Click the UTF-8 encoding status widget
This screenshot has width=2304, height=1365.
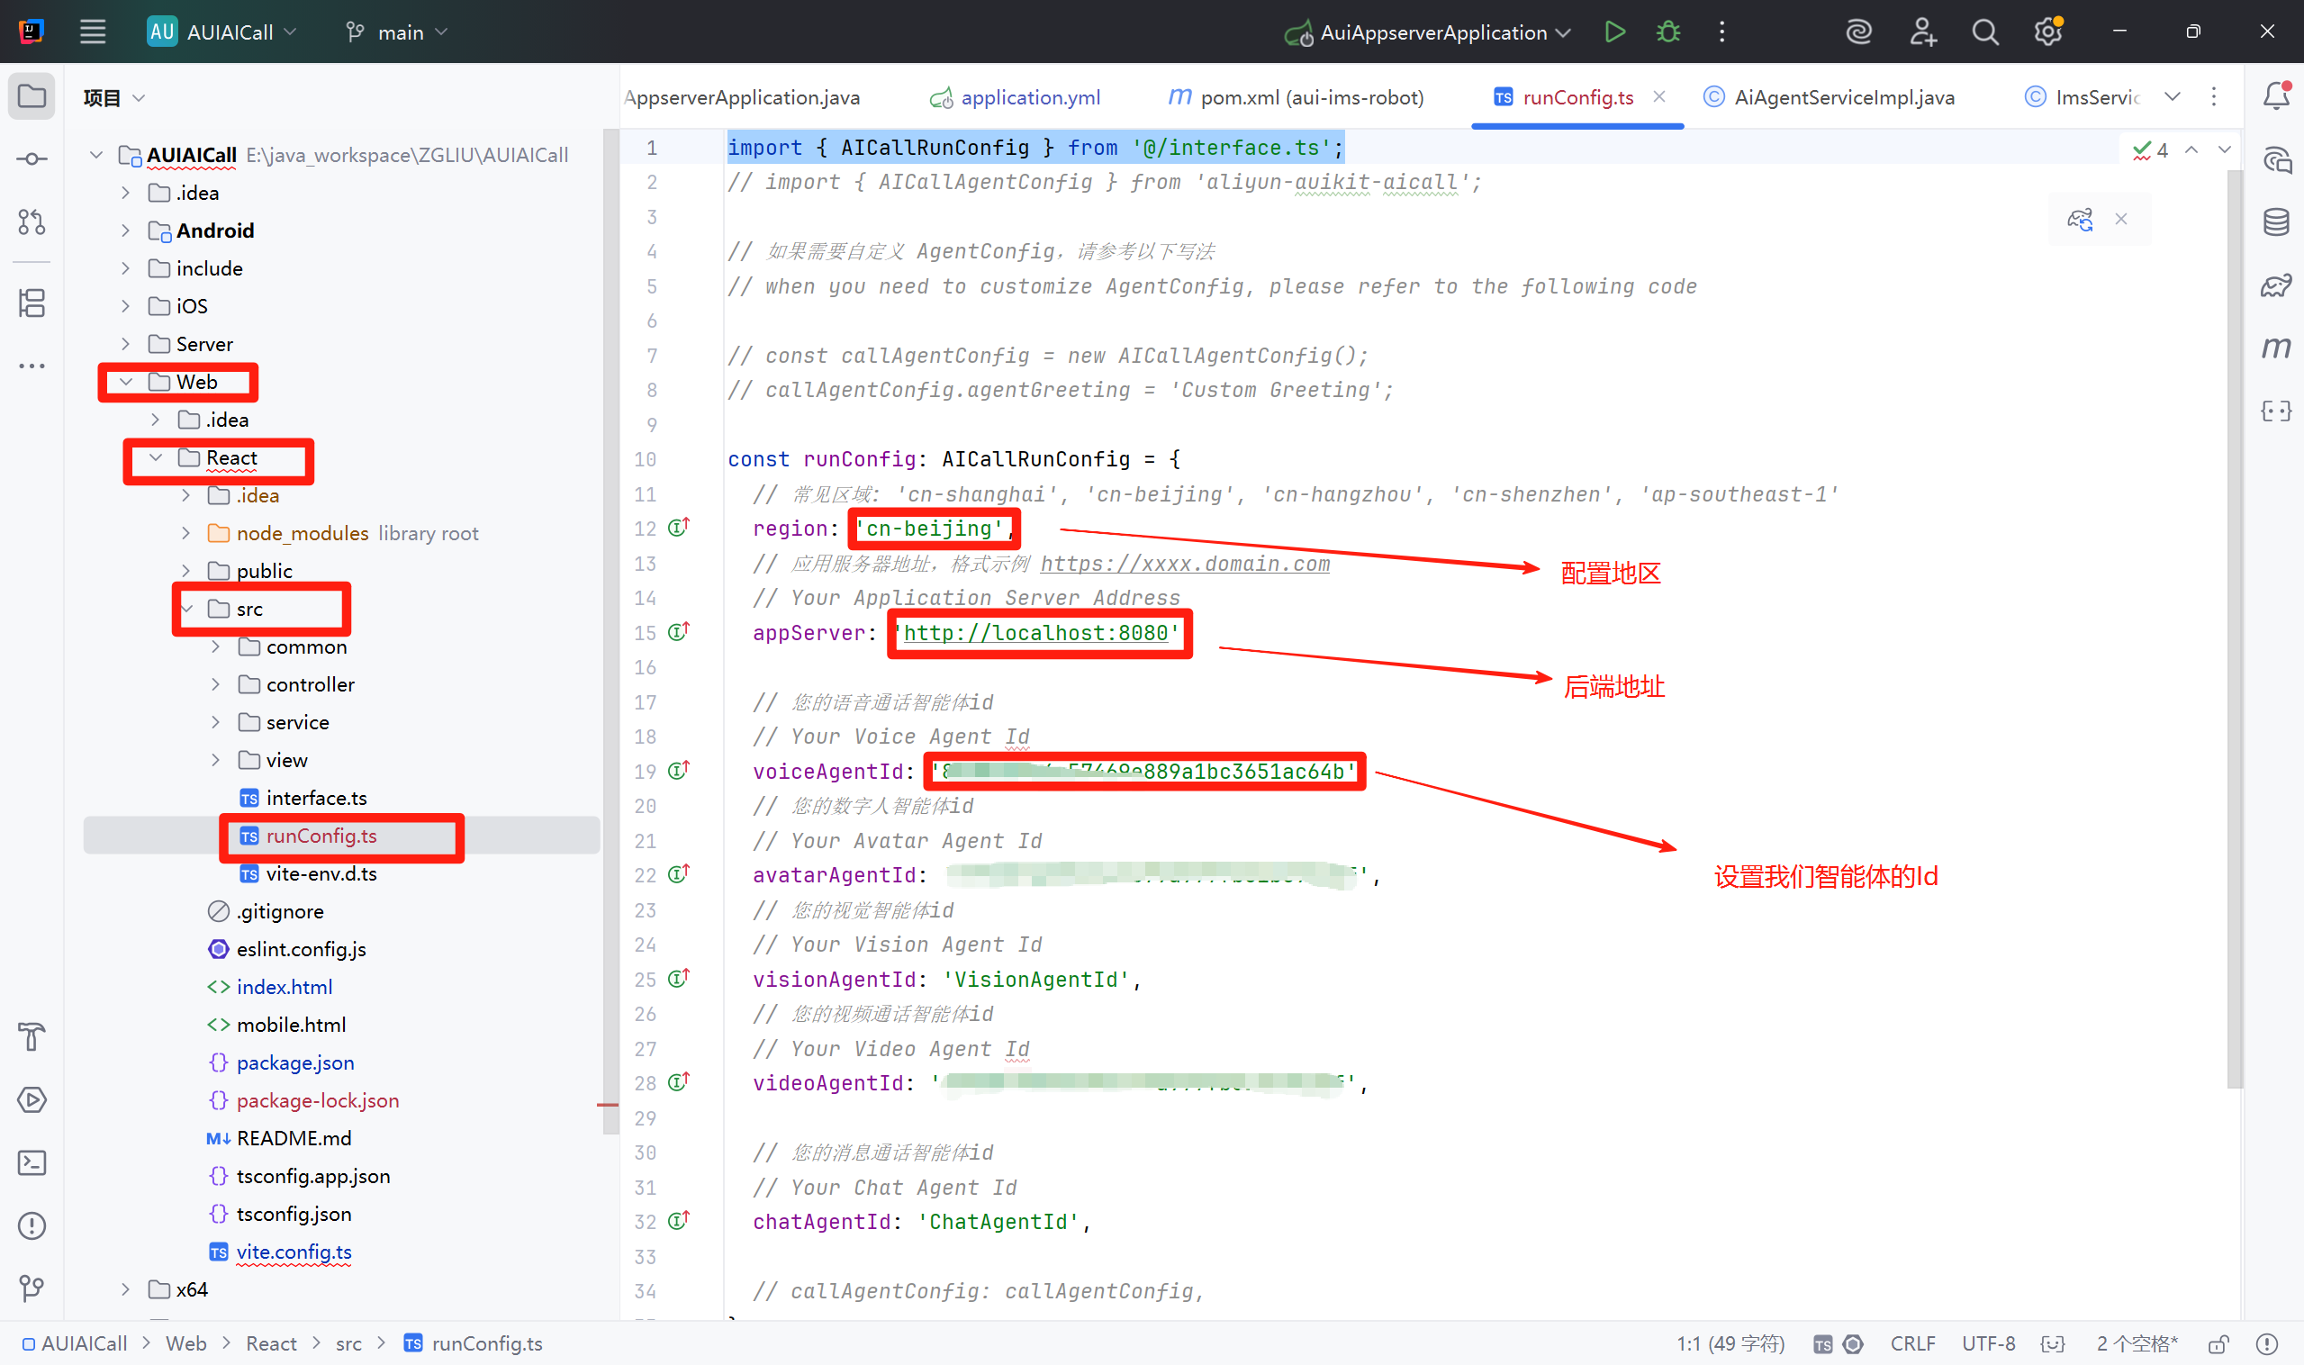click(1988, 1344)
